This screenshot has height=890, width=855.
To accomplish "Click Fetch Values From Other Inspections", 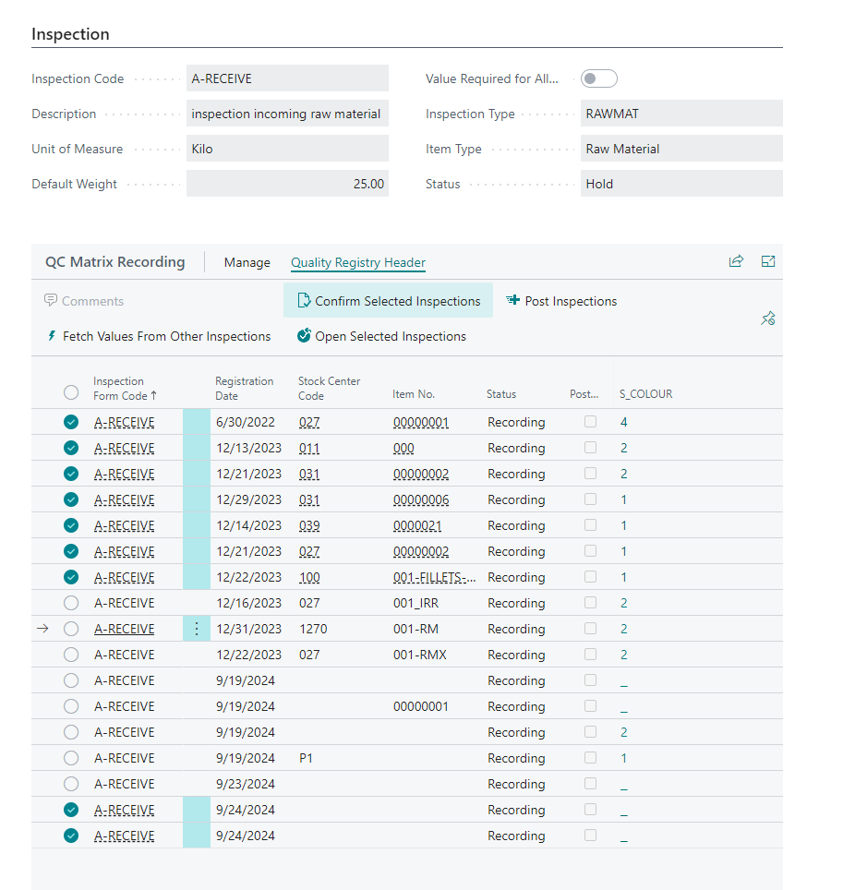I will tap(158, 336).
